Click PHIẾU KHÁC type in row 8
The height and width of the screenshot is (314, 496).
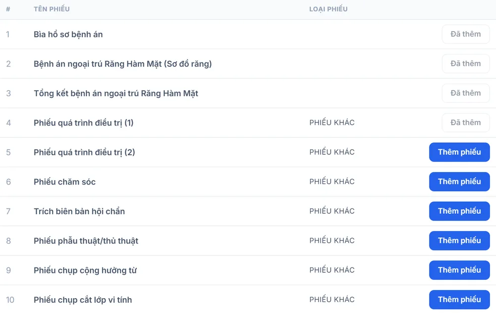tap(332, 241)
